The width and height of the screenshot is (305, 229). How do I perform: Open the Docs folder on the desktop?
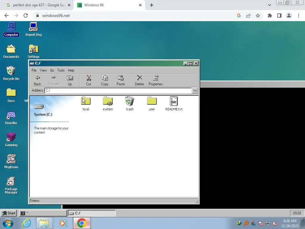coord(11,95)
